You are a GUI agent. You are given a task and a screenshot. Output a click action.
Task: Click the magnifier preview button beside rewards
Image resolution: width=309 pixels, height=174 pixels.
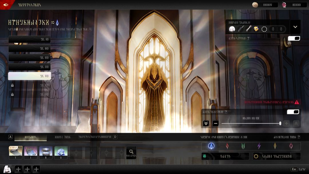(131, 153)
